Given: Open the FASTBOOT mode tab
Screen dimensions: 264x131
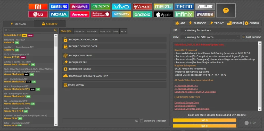Looking at the screenshot, I should (79, 31).
